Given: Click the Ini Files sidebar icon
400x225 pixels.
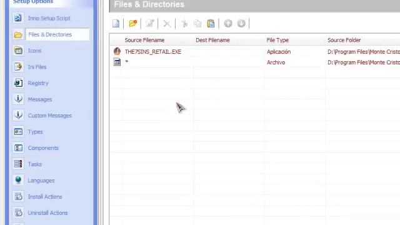Looking at the screenshot, I should pos(18,67).
